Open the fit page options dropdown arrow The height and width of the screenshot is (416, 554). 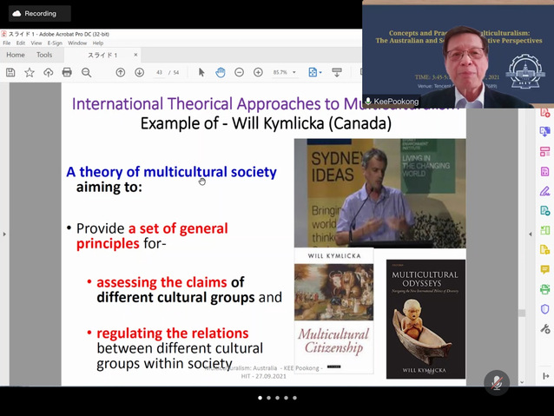(x=320, y=72)
